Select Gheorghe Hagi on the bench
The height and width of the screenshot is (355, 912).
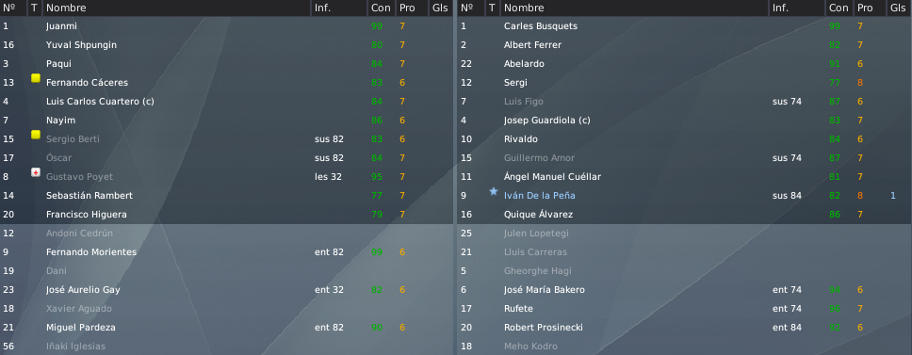pos(537,271)
